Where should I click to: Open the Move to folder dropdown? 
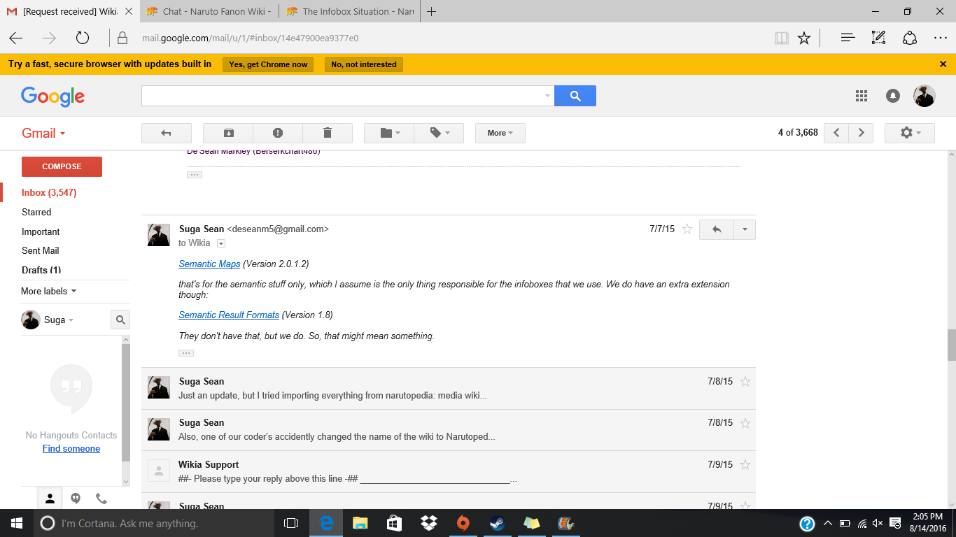389,133
